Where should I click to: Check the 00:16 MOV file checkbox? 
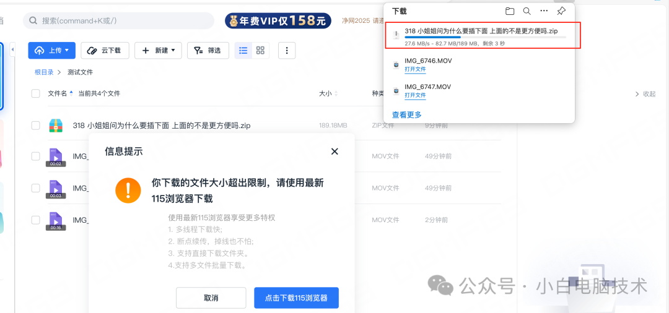(36, 220)
